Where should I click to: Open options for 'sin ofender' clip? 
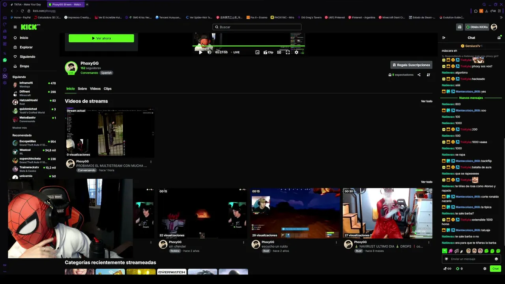(243, 243)
